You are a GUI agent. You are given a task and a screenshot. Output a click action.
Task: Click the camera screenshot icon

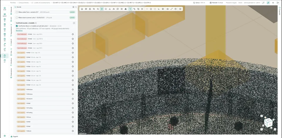coord(168,9)
